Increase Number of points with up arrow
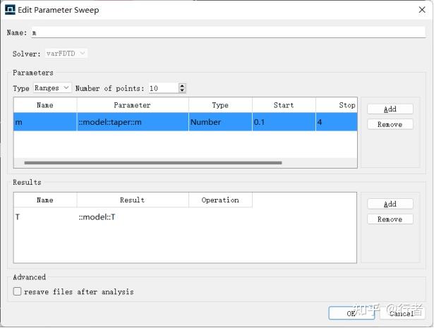The width and height of the screenshot is (434, 328). [182, 86]
